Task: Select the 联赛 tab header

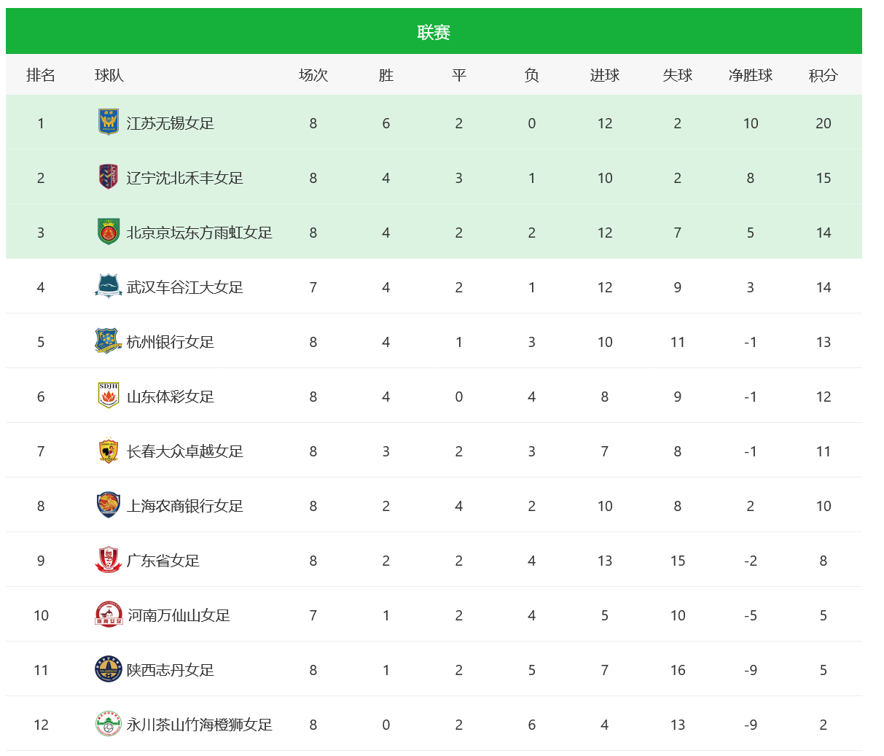Action: pyautogui.click(x=434, y=32)
